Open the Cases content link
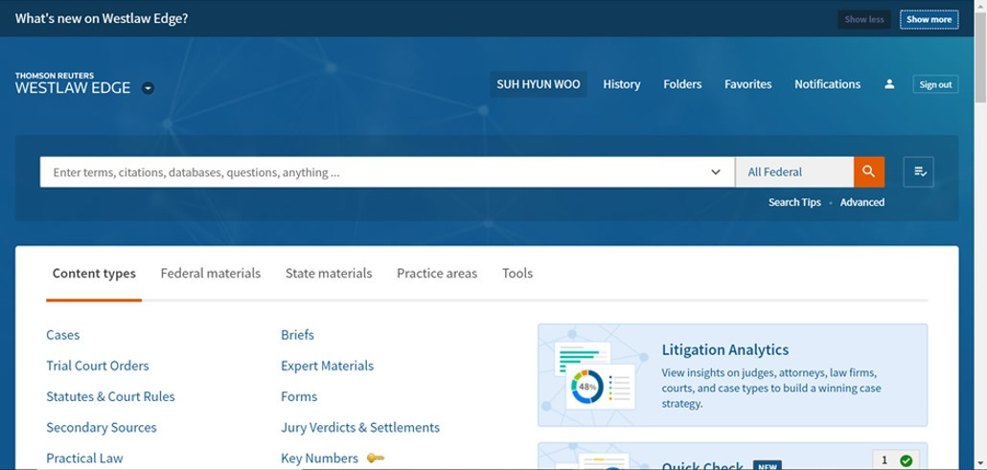987x470 pixels. [63, 335]
